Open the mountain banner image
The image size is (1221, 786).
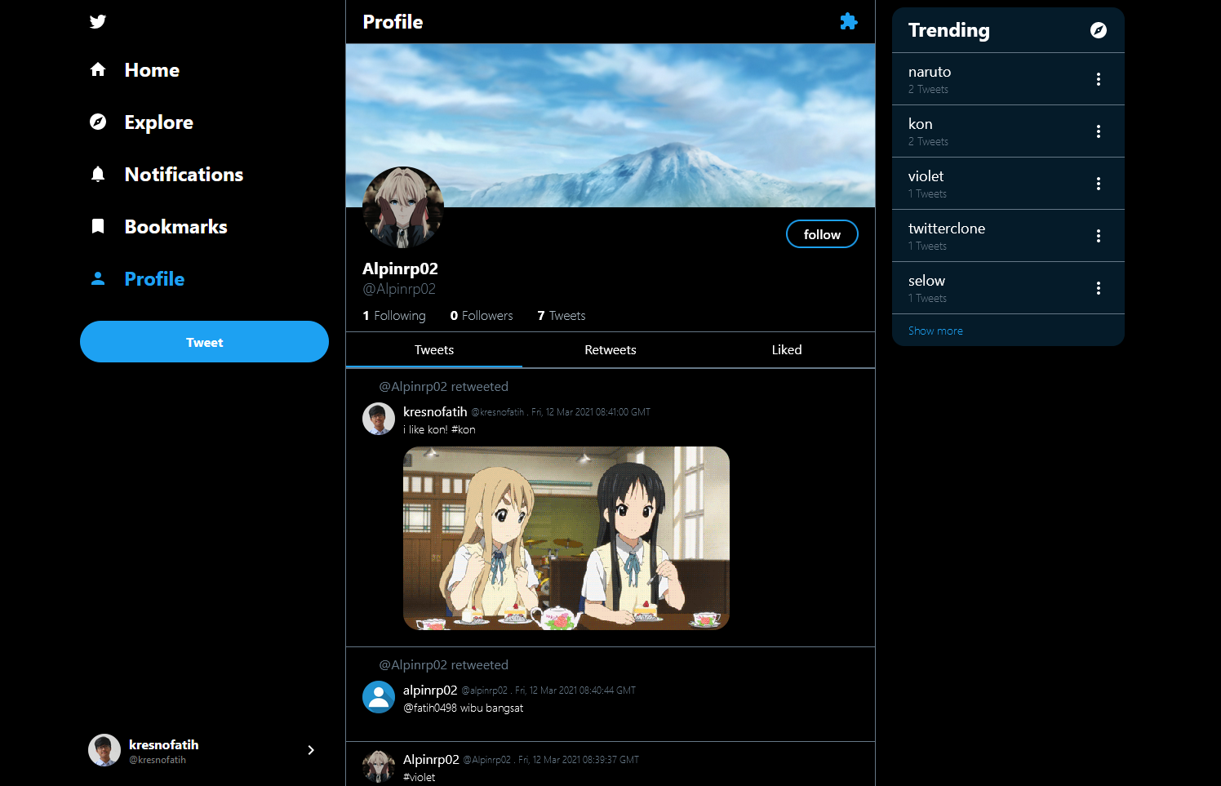click(x=610, y=125)
